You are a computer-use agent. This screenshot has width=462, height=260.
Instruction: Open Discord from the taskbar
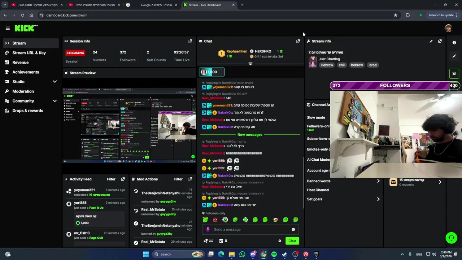pos(253,254)
